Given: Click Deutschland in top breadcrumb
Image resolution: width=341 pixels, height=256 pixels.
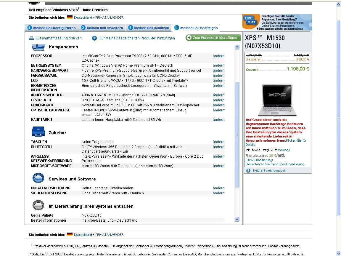Looking at the screenshot, I should [83, 18].
